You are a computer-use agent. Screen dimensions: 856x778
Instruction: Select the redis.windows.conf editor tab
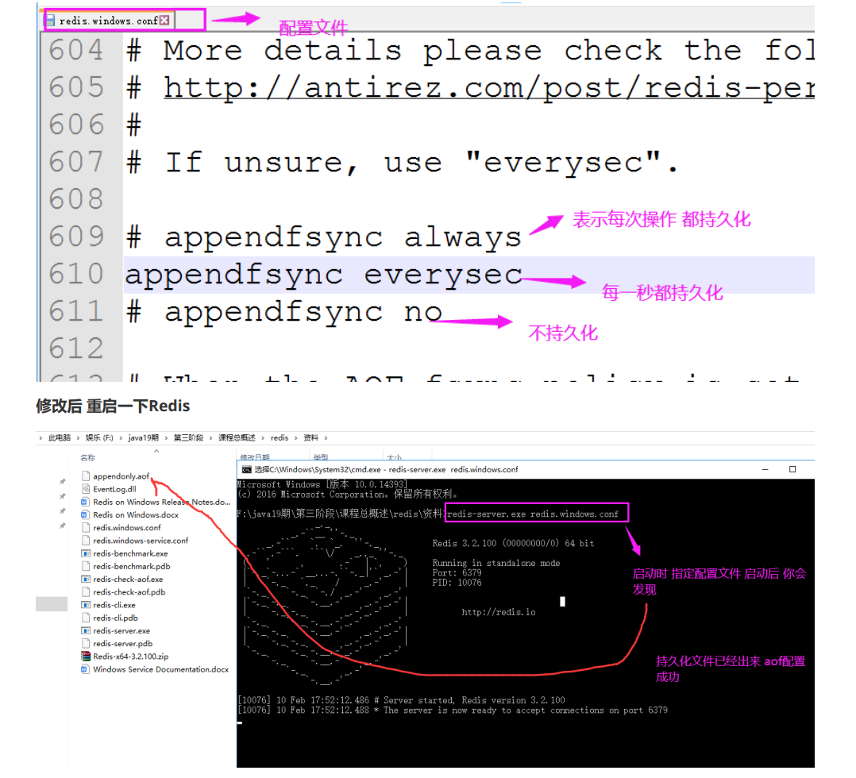110,20
